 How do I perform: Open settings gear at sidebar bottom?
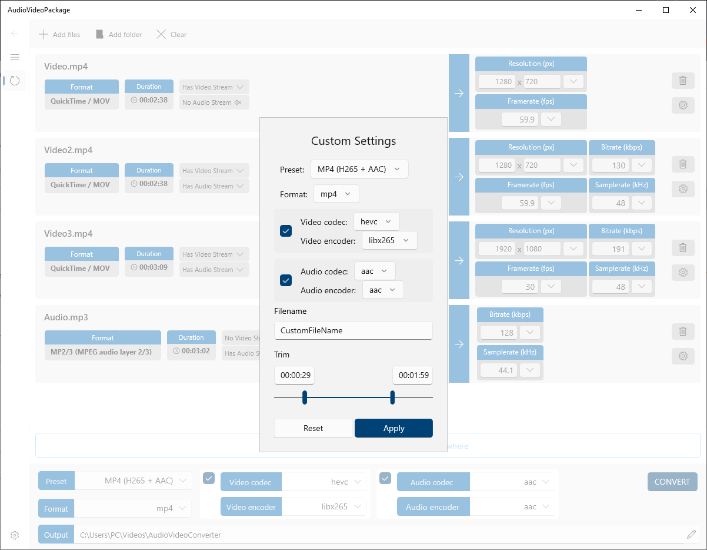tap(15, 535)
